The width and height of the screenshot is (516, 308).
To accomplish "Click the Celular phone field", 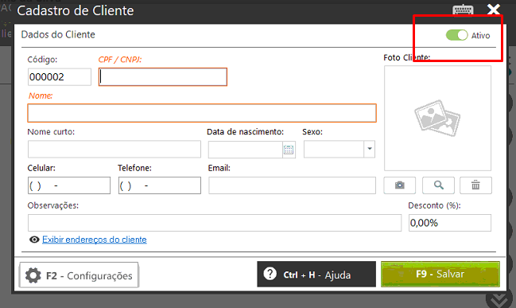I will tap(69, 185).
